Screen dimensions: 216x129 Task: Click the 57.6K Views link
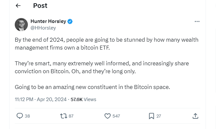pyautogui.click(x=83, y=99)
